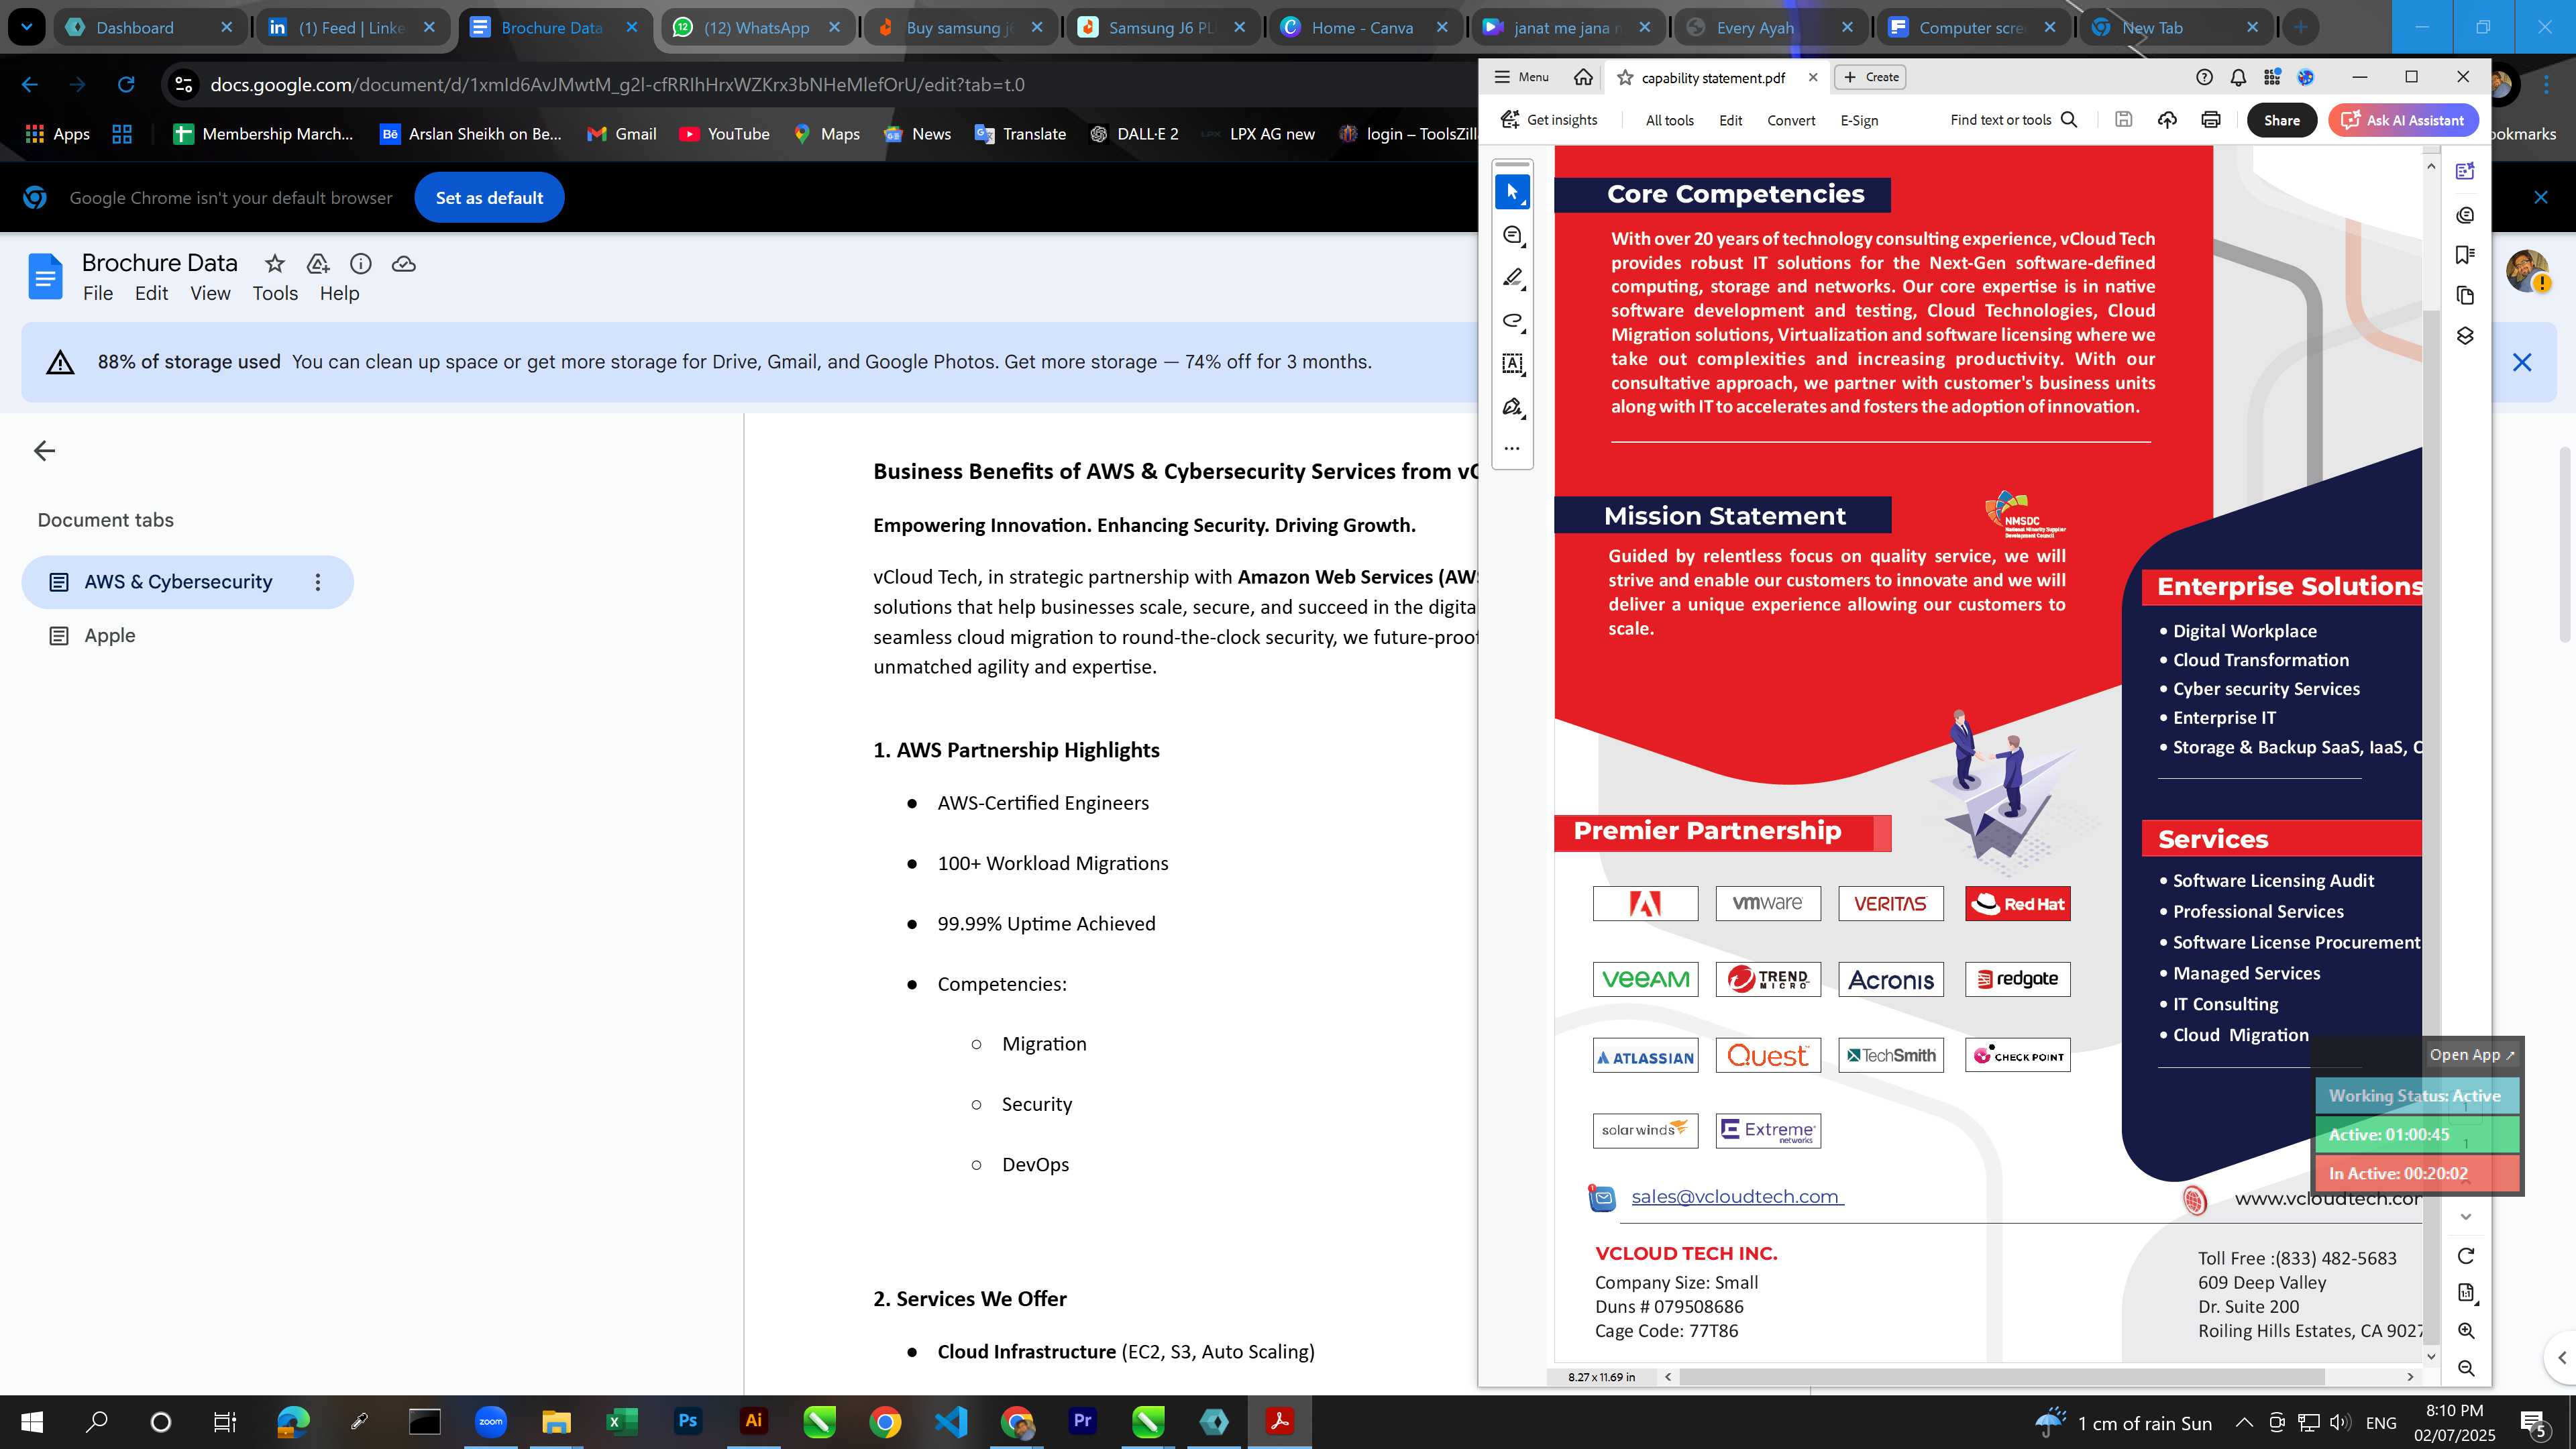Image resolution: width=2576 pixels, height=1449 pixels.
Task: Click Set as default browser button
Action: (489, 198)
